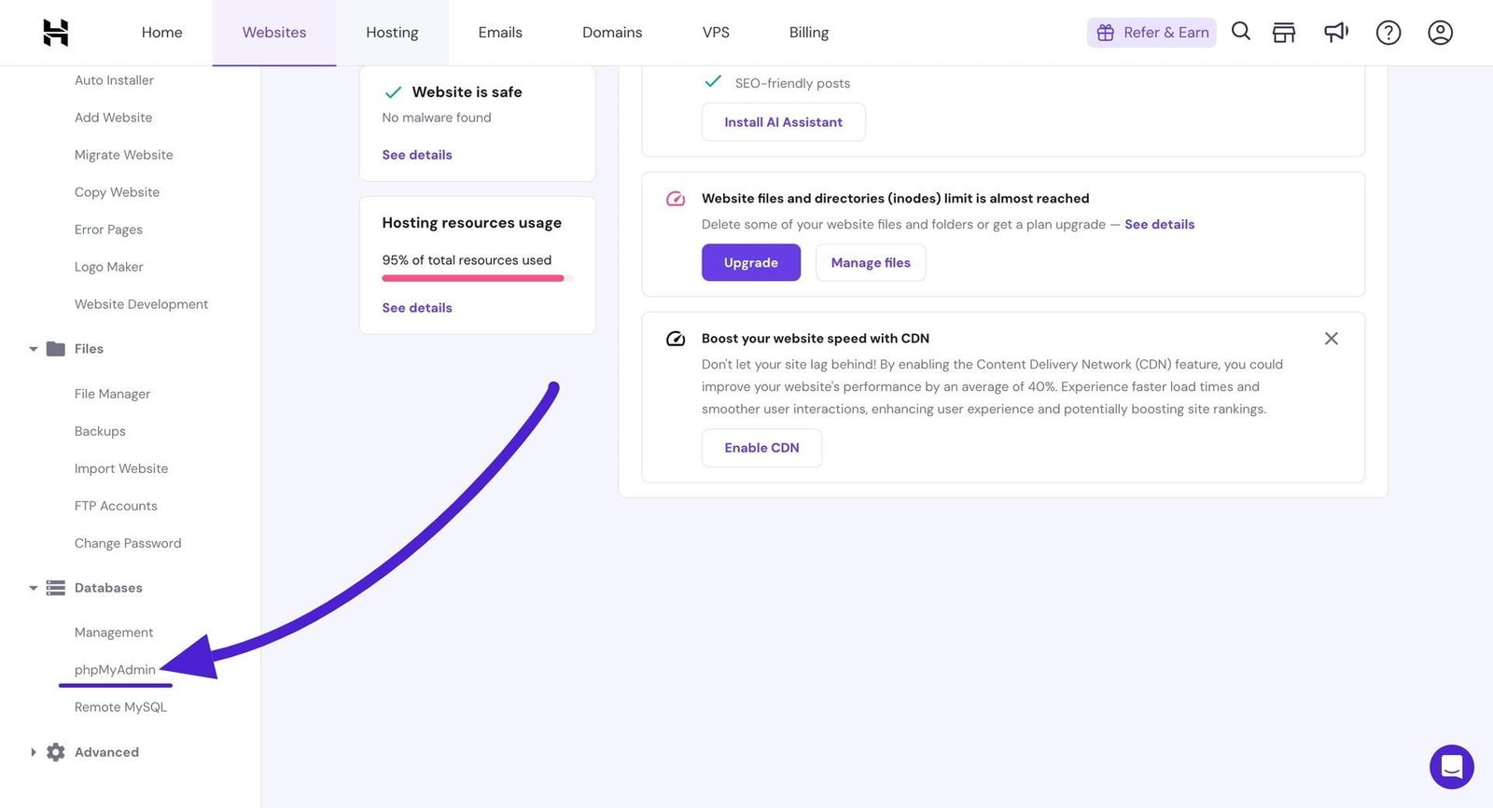
Task: Click Install AI Assistant button
Action: 783,122
